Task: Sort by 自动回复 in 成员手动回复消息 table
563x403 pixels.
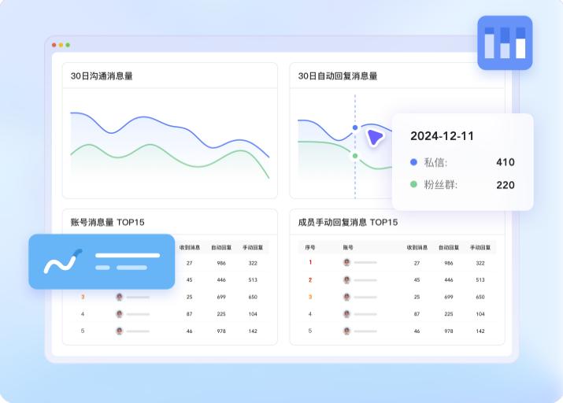Action: 449,247
